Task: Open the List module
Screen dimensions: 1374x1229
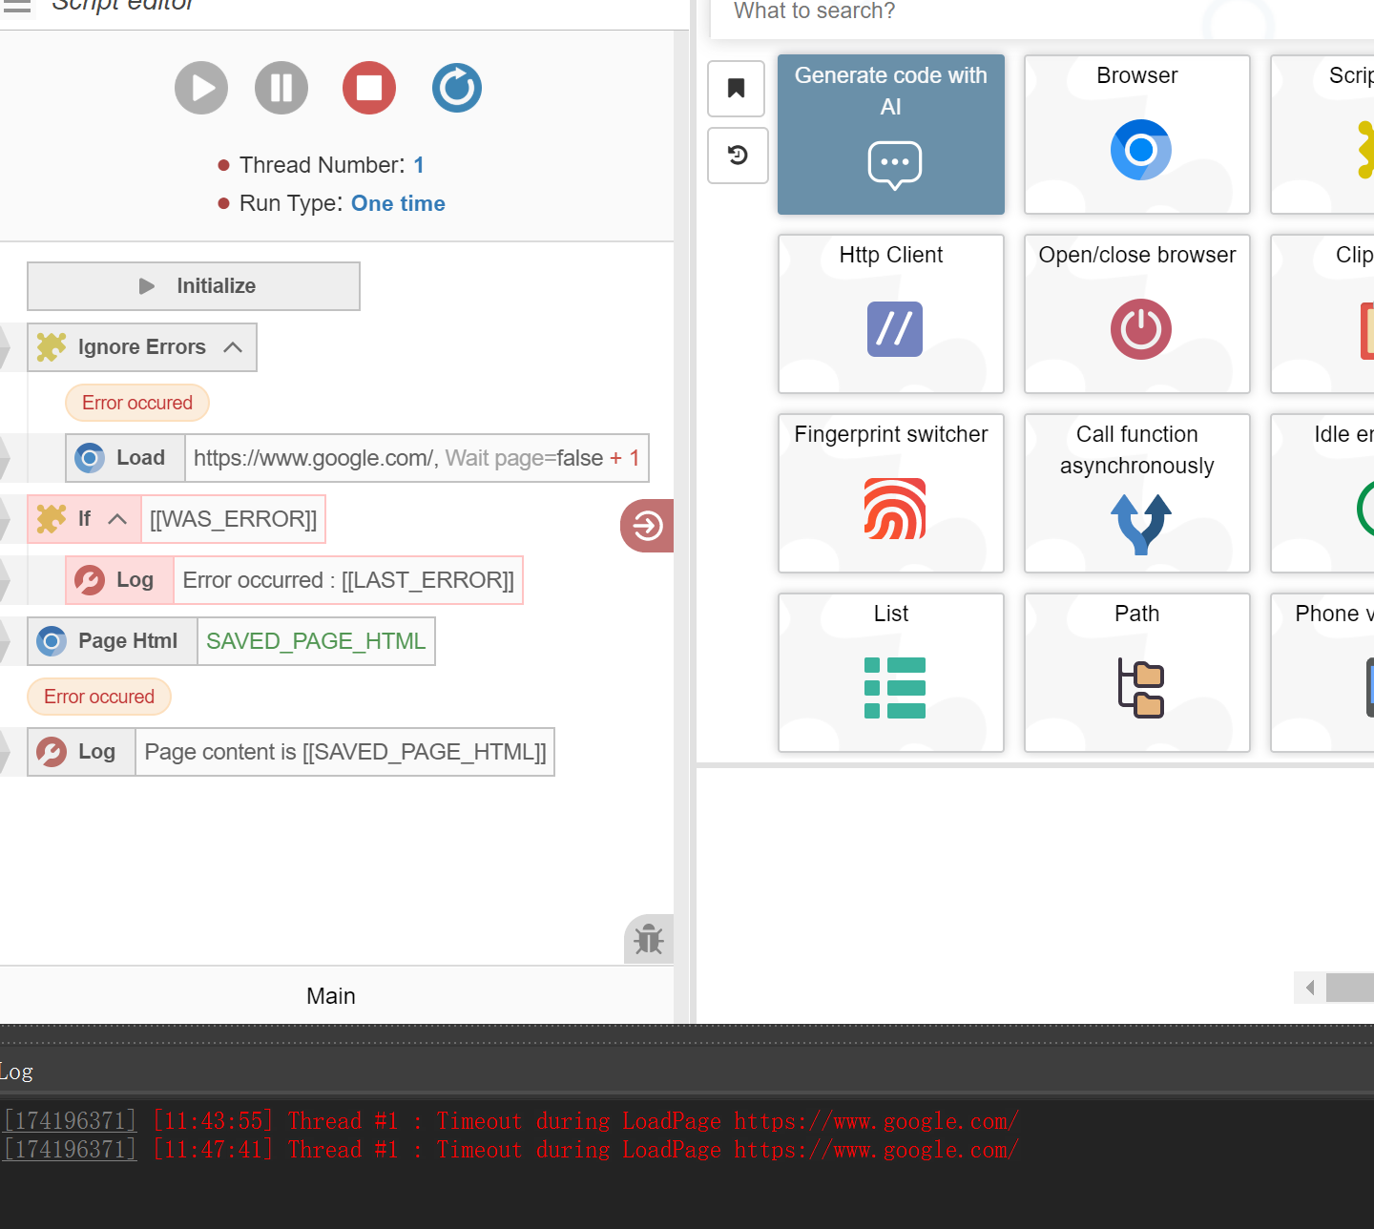Action: (x=890, y=673)
